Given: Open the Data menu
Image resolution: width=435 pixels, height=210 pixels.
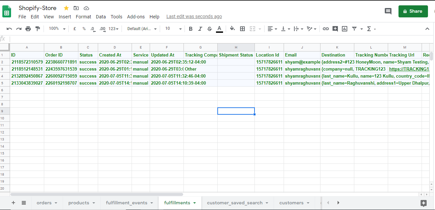Looking at the screenshot, I should coord(101,17).
